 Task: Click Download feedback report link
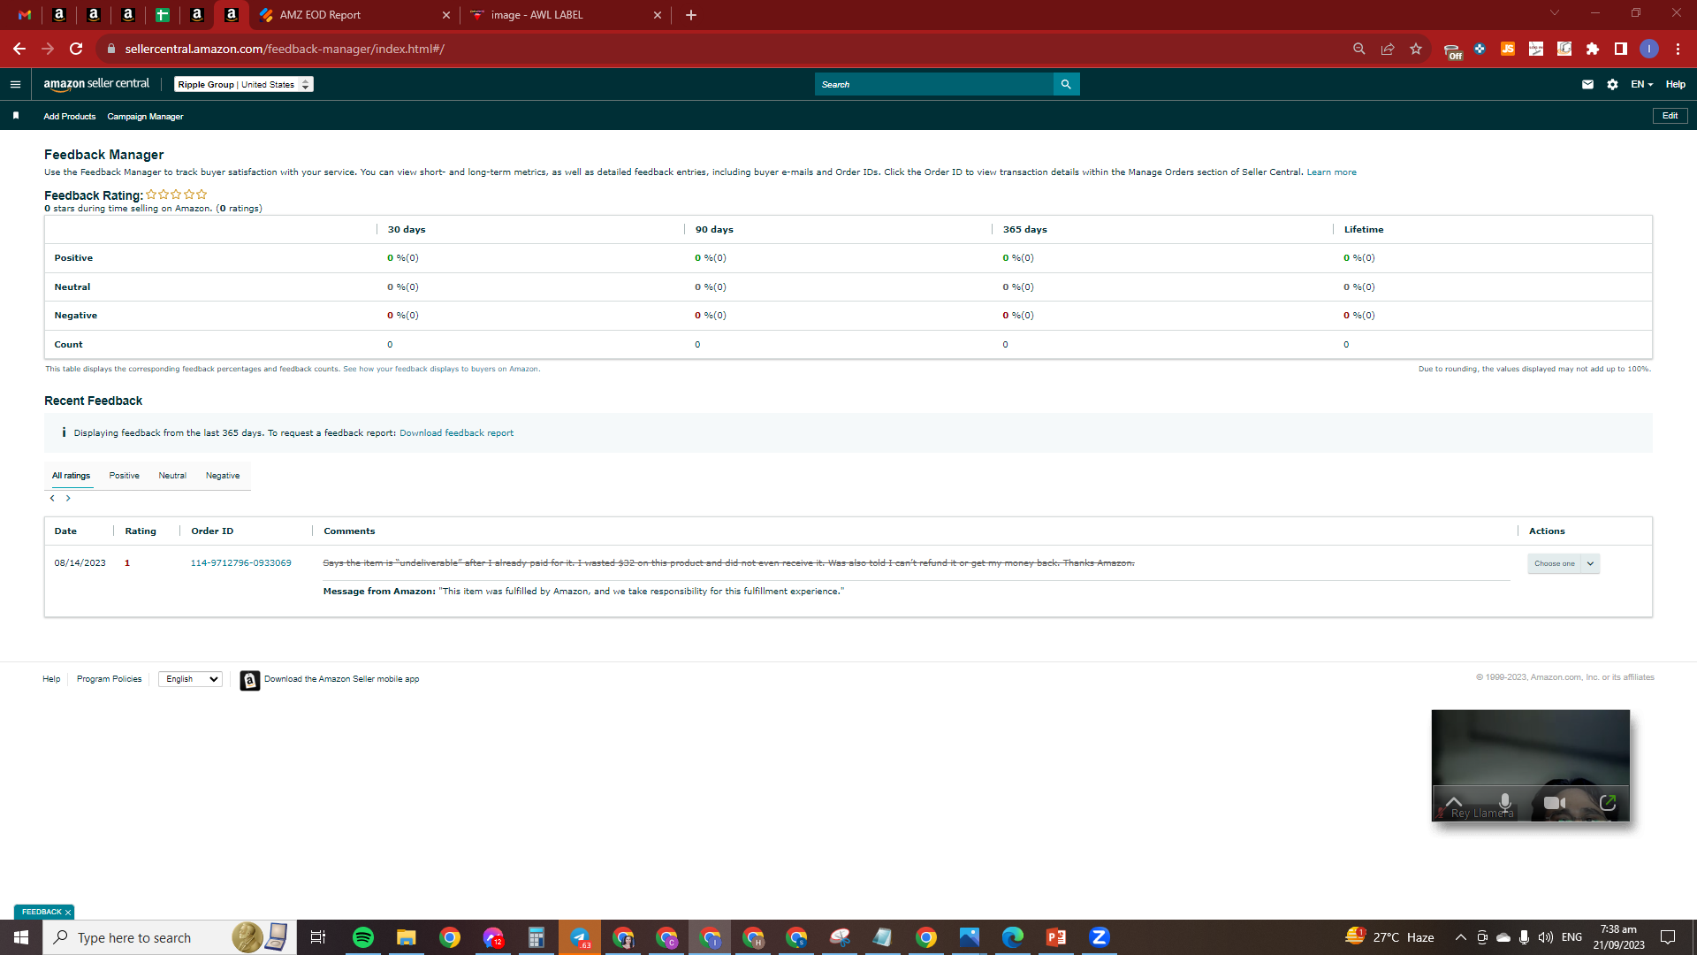coord(456,433)
